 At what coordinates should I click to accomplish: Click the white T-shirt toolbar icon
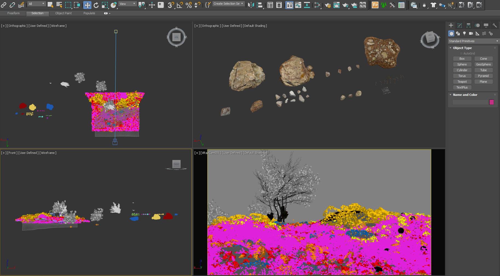[x=433, y=5]
